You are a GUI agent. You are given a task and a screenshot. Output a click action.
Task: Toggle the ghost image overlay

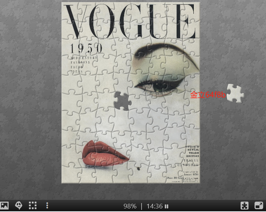coord(19,206)
